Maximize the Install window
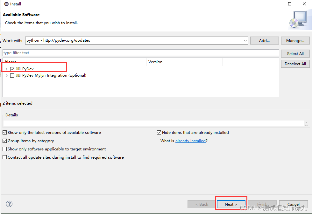 (x=290, y=4)
